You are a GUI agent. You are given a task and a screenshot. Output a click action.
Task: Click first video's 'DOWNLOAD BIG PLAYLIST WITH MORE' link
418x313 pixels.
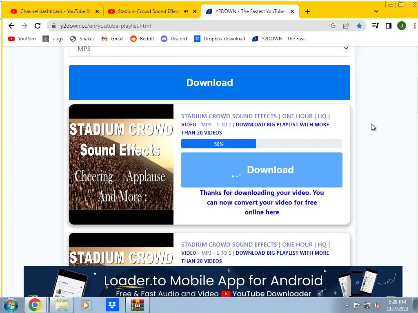[x=255, y=128]
